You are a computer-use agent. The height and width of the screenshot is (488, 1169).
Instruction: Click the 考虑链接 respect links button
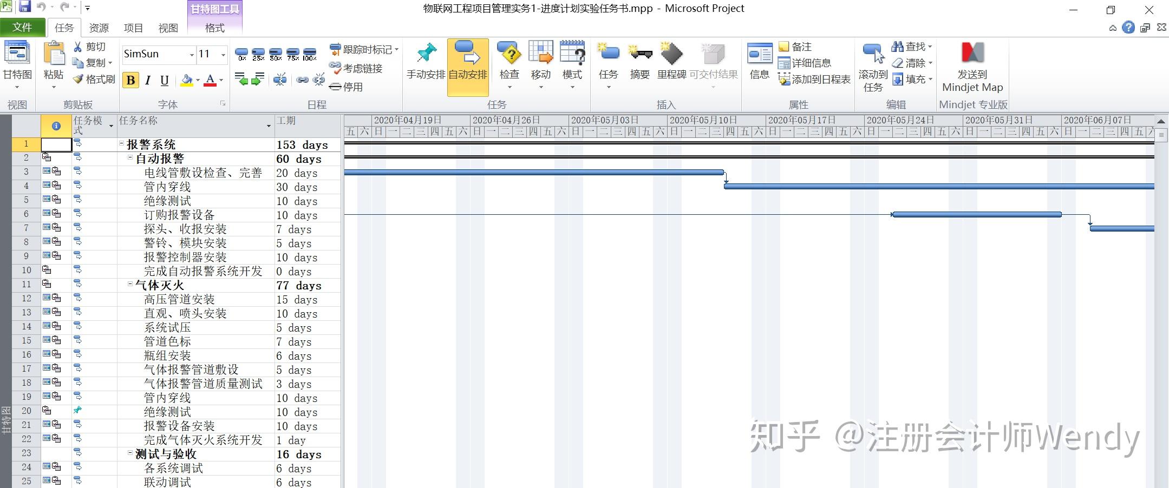pyautogui.click(x=357, y=68)
